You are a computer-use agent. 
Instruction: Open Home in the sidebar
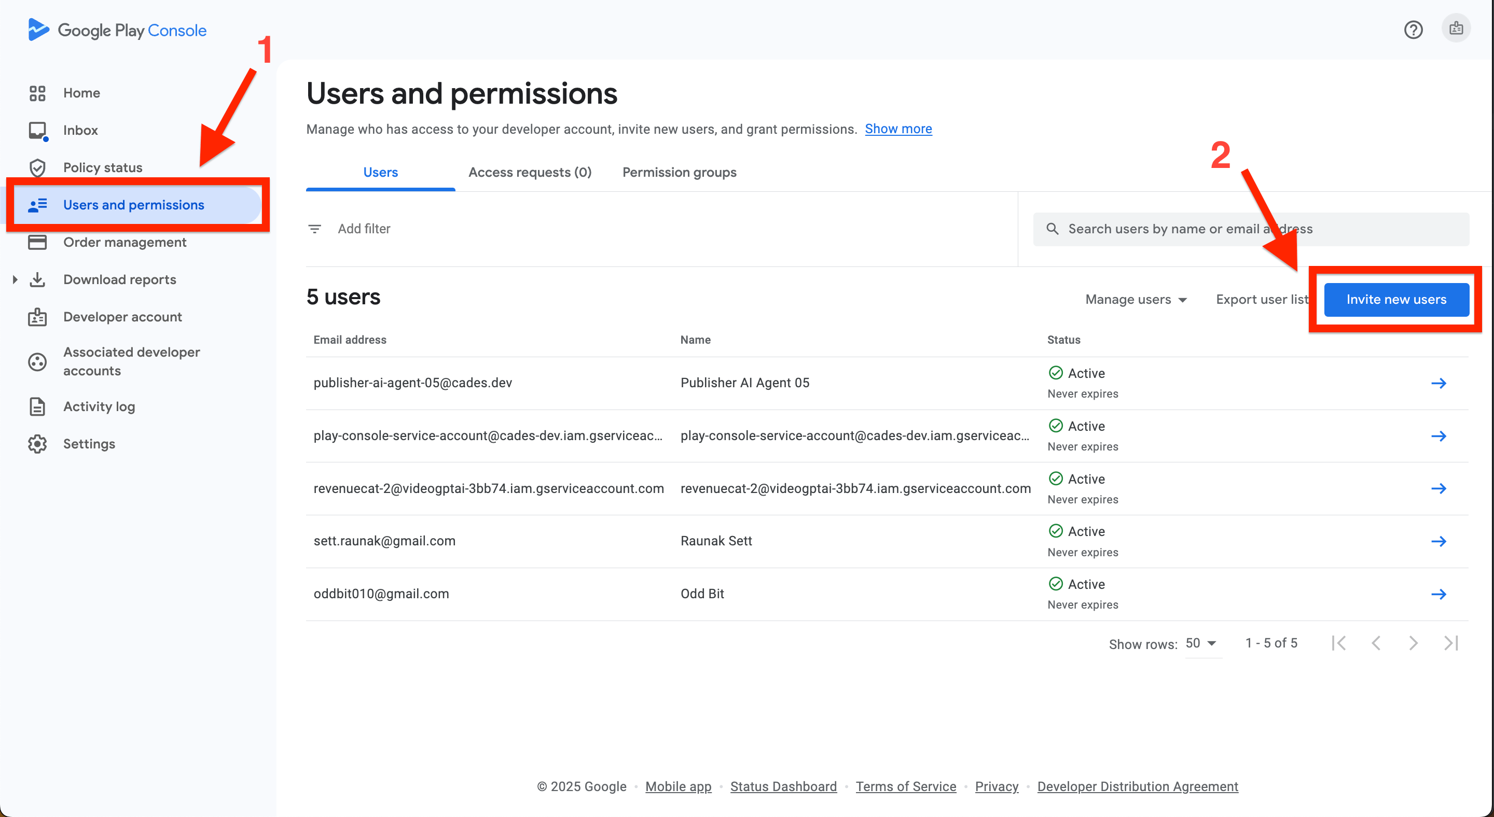tap(81, 93)
